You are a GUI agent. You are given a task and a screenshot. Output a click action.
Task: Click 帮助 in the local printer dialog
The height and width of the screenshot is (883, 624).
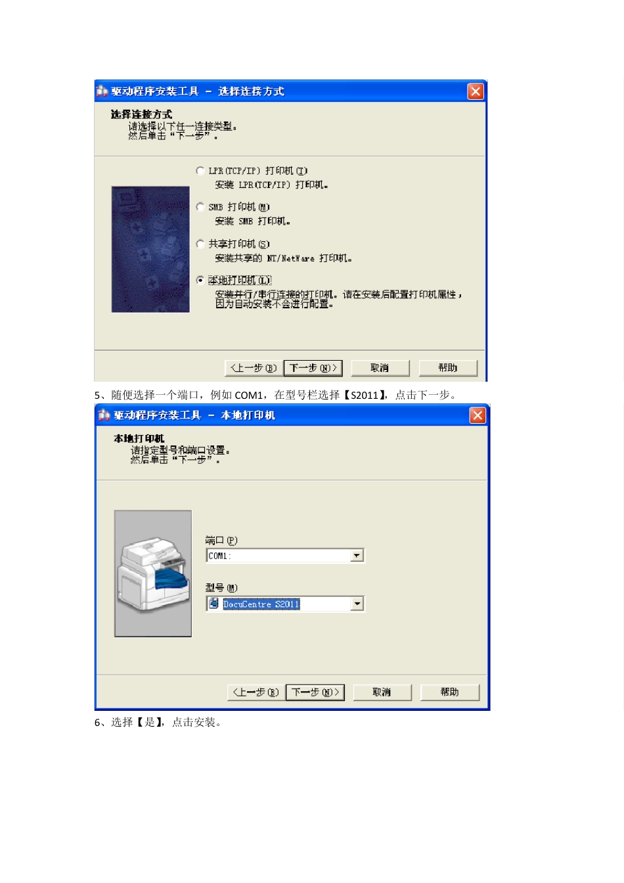coord(450,692)
